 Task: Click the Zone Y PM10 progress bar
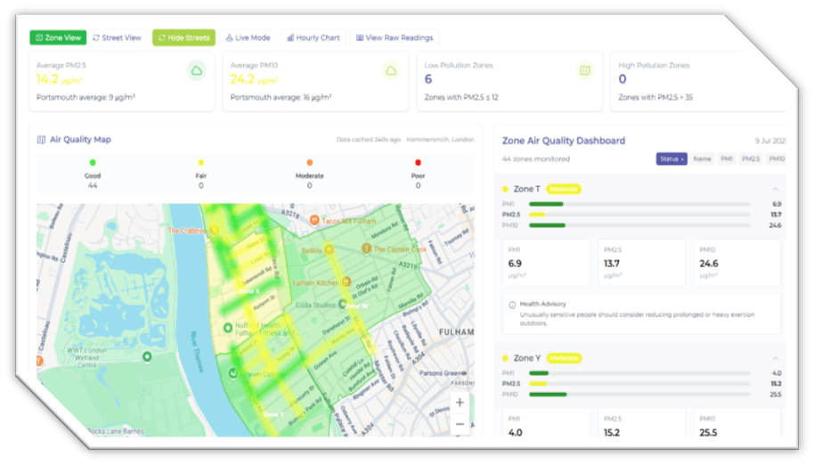click(x=639, y=395)
